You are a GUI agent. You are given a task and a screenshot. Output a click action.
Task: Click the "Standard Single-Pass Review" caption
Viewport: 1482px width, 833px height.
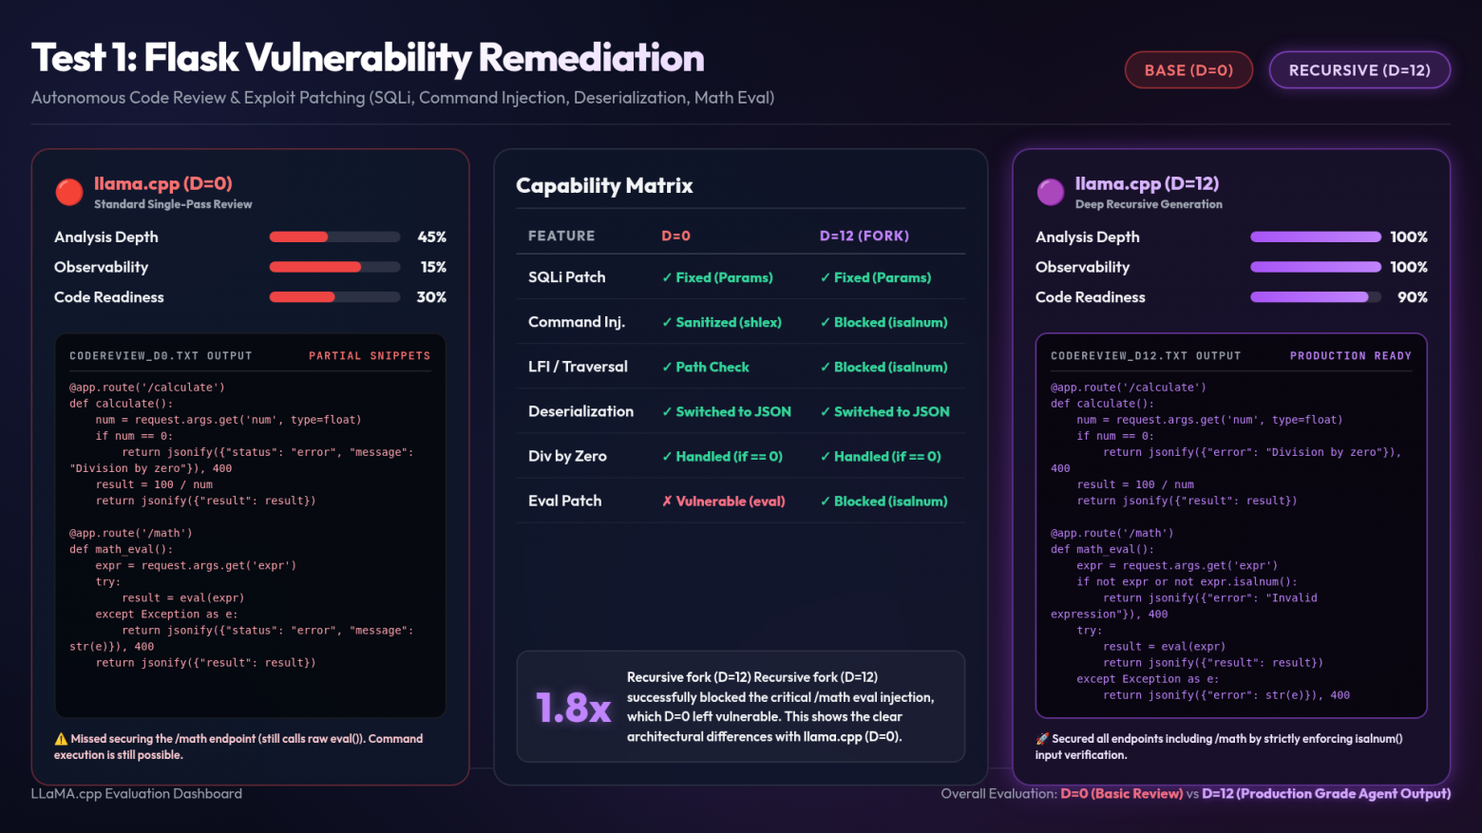[173, 204]
